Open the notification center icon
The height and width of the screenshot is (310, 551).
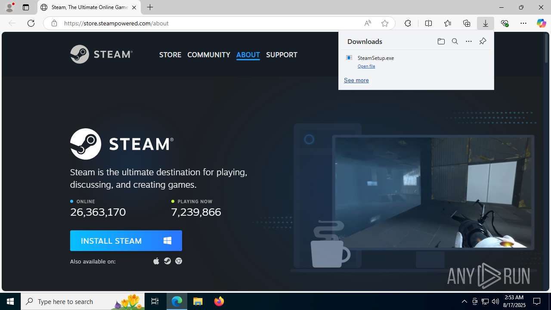pyautogui.click(x=537, y=301)
